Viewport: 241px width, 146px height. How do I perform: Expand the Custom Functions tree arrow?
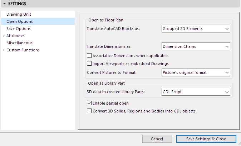tap(4, 50)
